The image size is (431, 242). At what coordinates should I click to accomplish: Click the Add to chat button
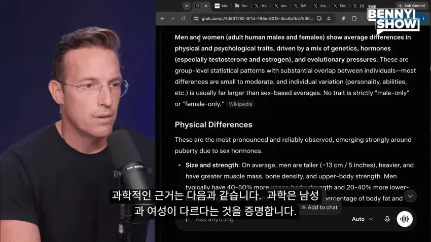[319, 208]
